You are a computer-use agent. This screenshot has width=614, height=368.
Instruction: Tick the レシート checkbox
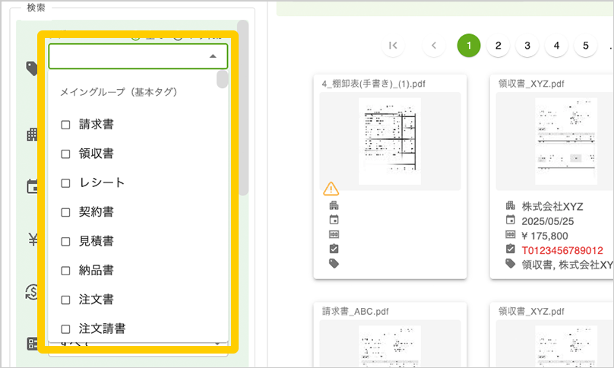66,183
